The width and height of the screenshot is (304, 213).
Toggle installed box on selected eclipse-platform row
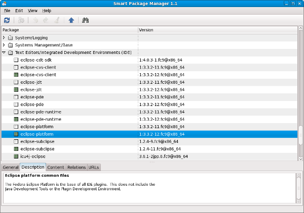coord(16,134)
